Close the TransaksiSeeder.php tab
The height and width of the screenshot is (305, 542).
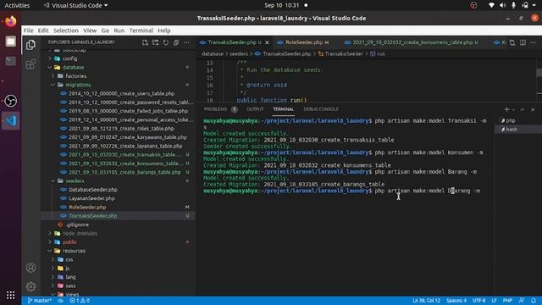[267, 42]
